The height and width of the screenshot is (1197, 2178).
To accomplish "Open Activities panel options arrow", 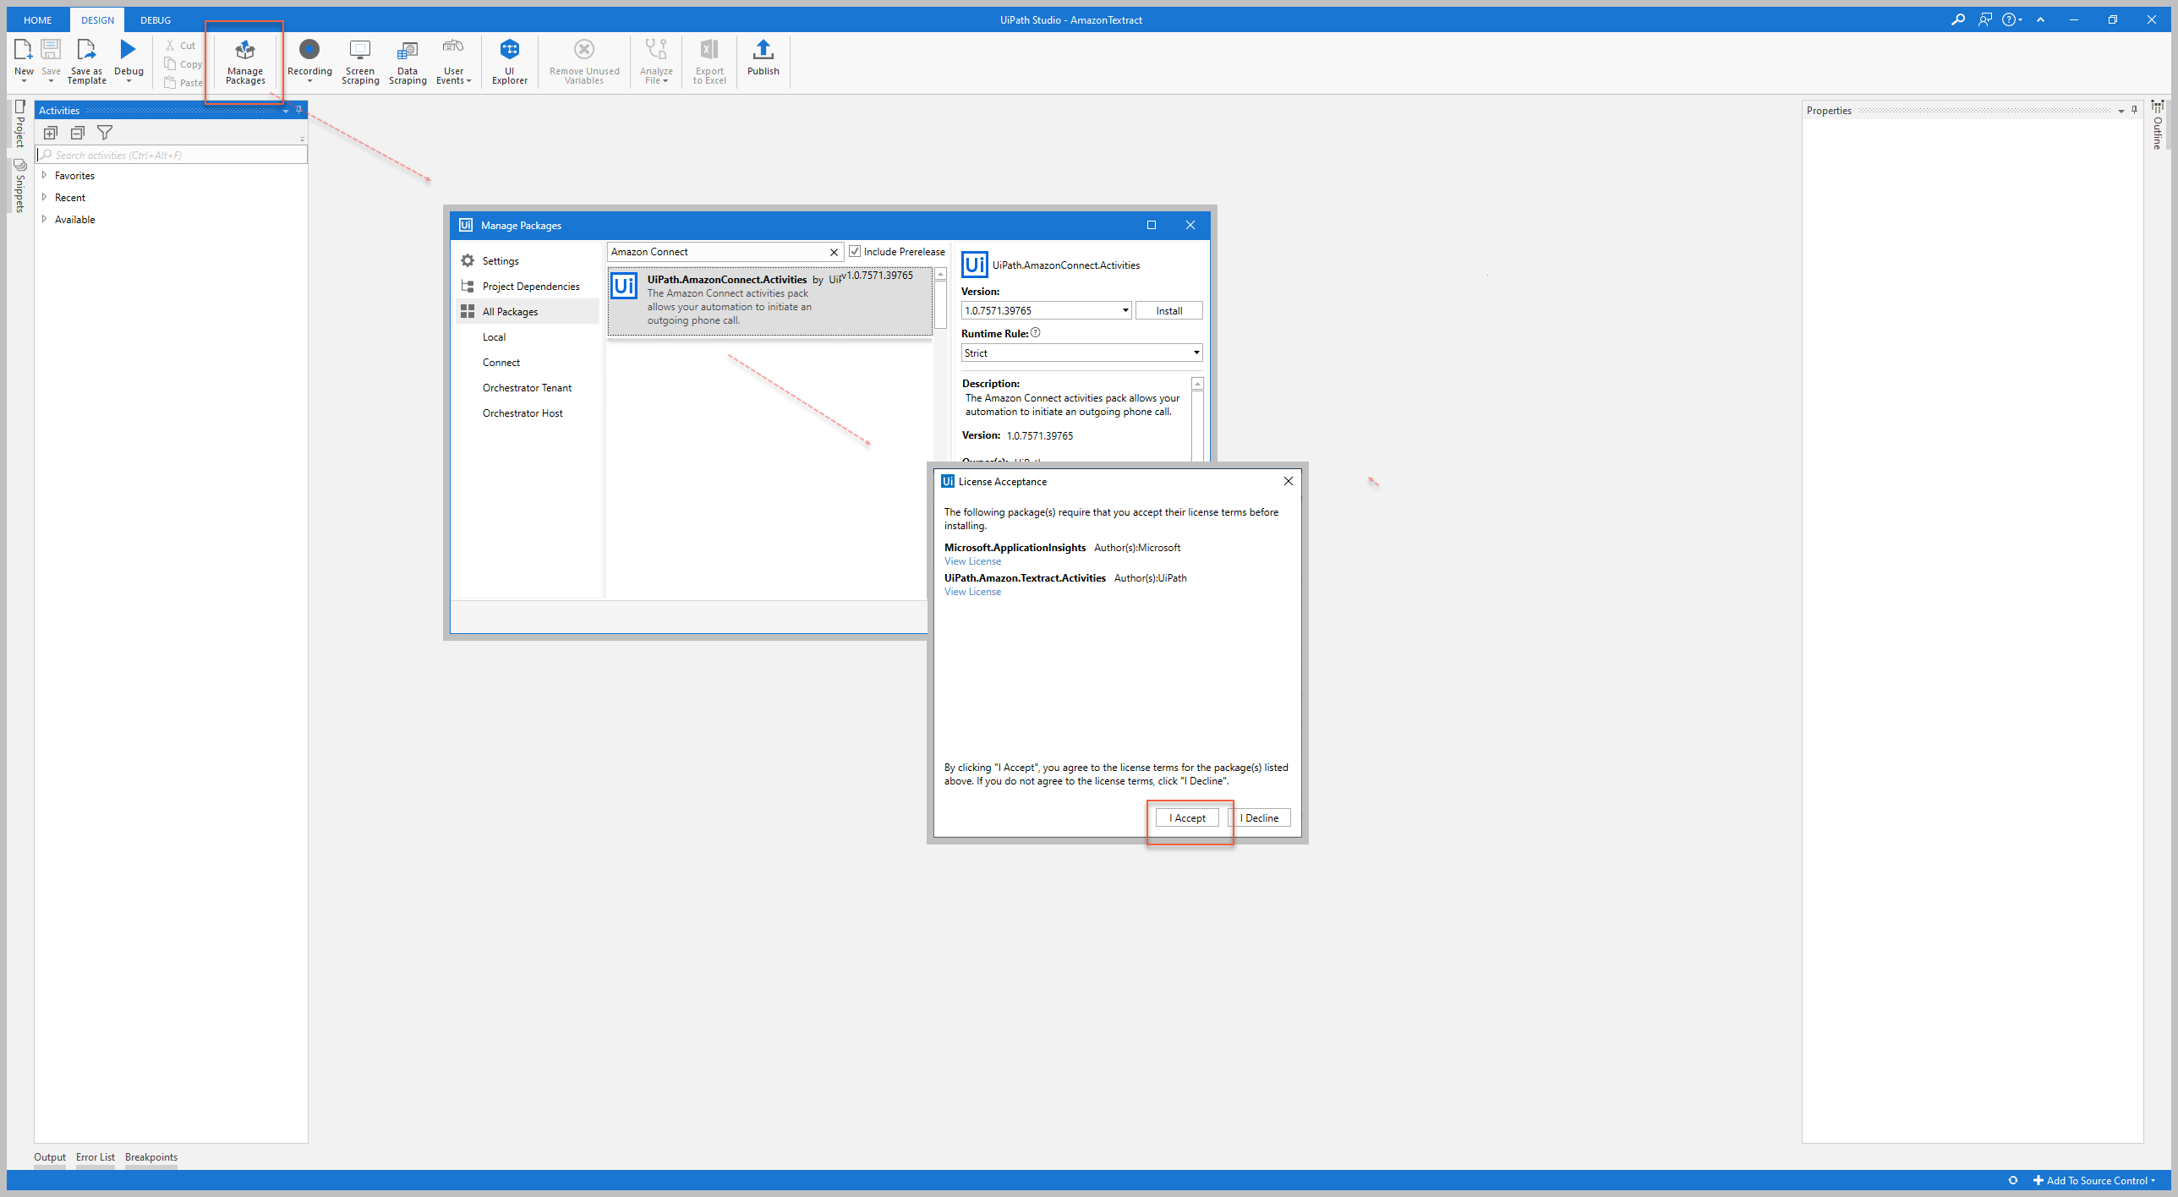I will click(286, 111).
